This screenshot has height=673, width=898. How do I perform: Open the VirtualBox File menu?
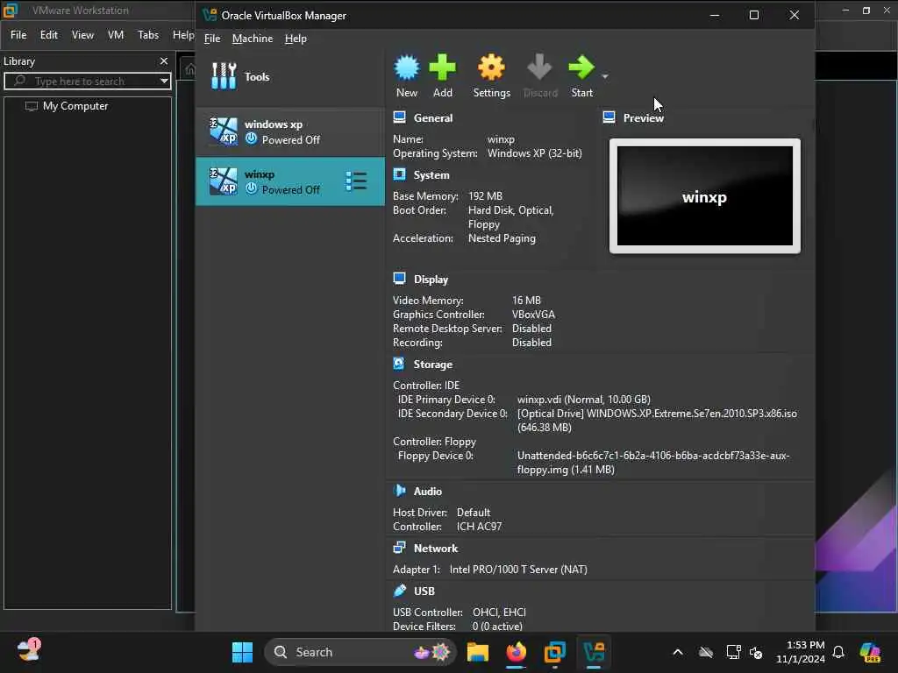[212, 39]
